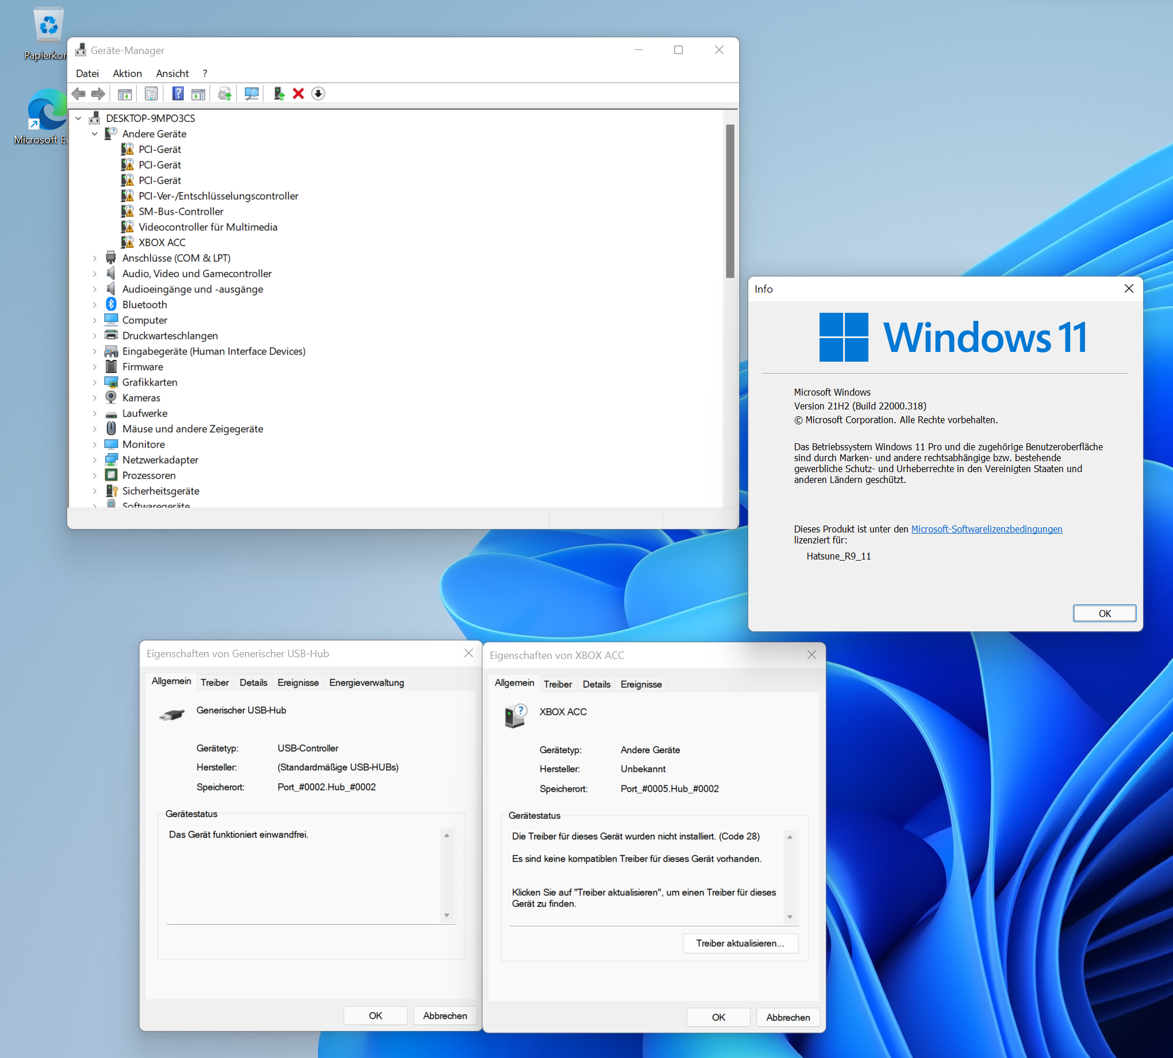
Task: Expand the Bluetooth category
Action: click(95, 305)
